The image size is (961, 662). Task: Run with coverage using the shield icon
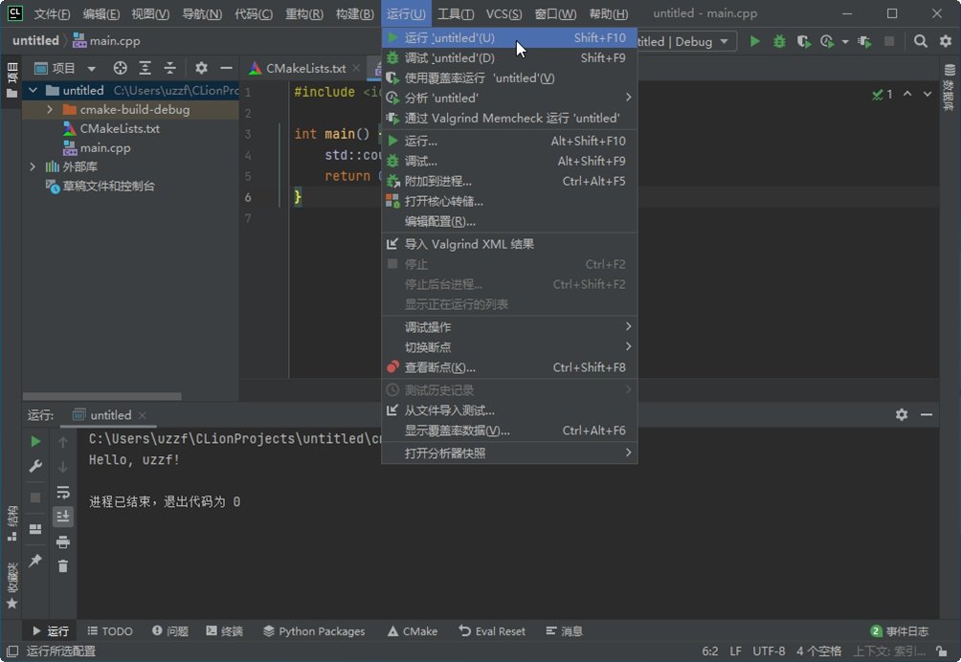[x=803, y=41]
